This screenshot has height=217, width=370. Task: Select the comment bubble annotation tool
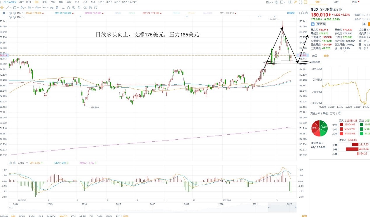(57, 8)
